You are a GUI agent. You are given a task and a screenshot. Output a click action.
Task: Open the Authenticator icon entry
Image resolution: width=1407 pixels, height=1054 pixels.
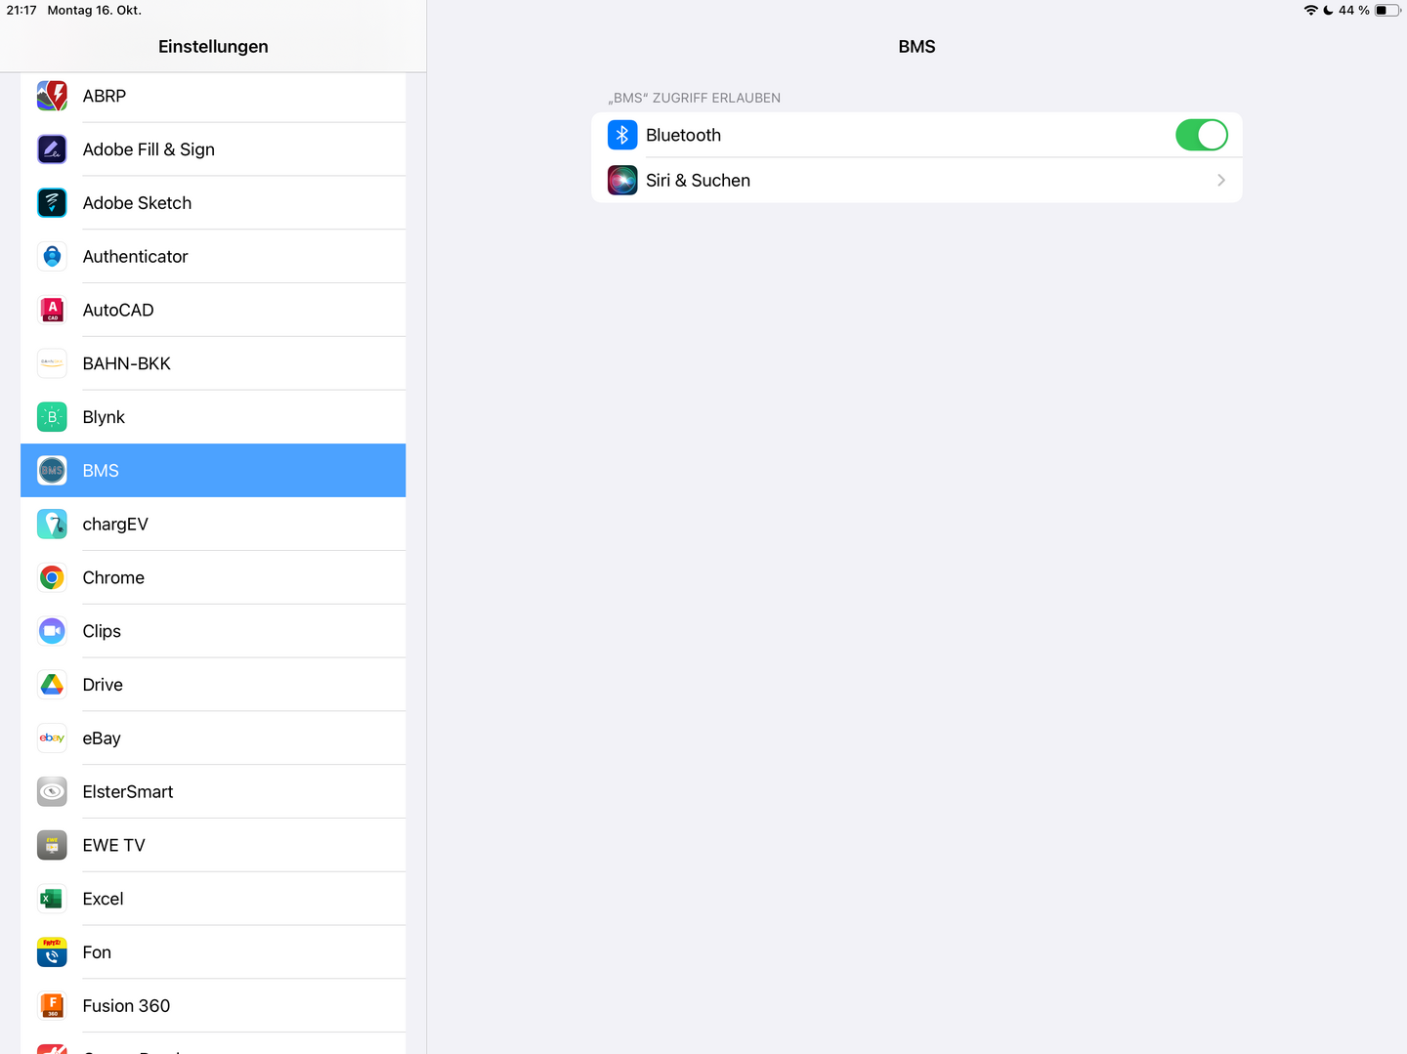pos(52,257)
